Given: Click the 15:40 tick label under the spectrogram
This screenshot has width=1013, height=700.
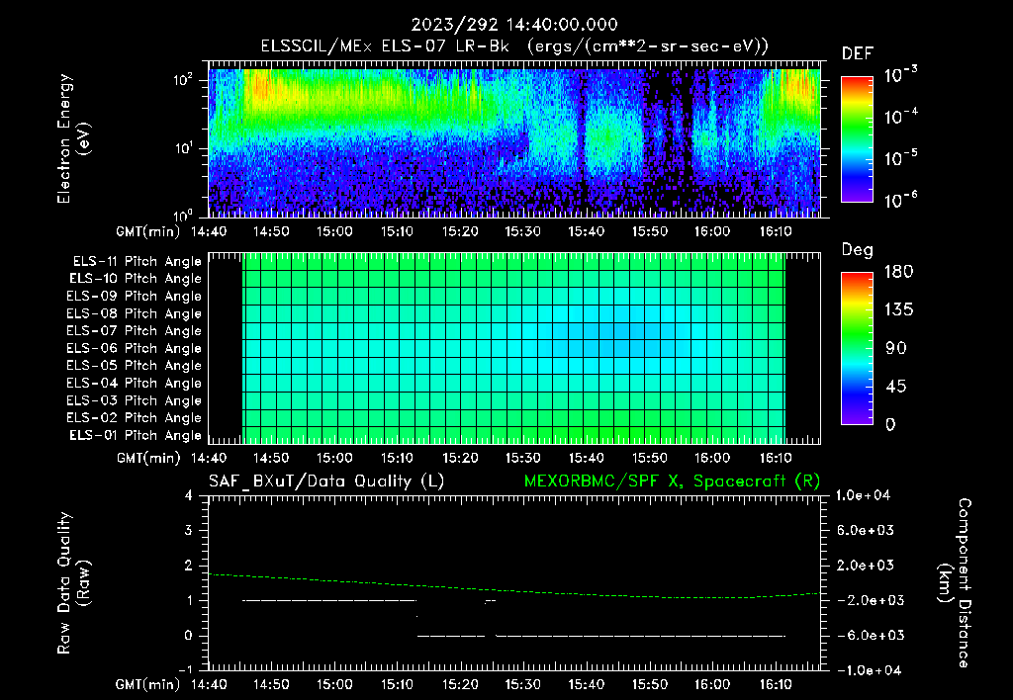Looking at the screenshot, I should [x=586, y=231].
